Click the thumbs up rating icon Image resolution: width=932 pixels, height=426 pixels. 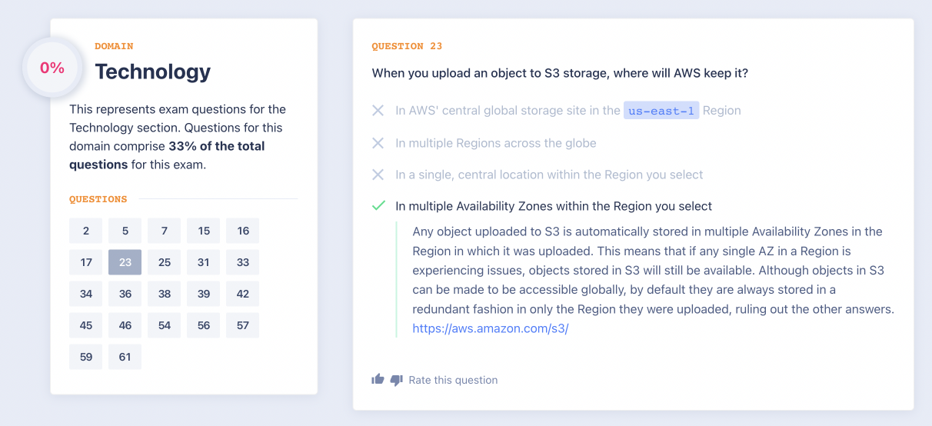pyautogui.click(x=378, y=379)
